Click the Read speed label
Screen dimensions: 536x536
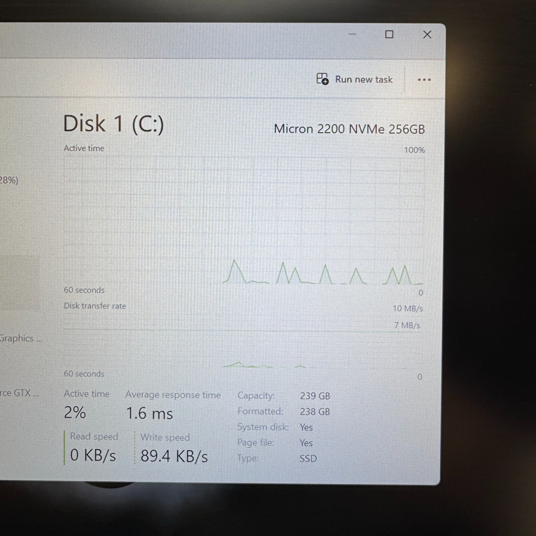[x=94, y=437]
